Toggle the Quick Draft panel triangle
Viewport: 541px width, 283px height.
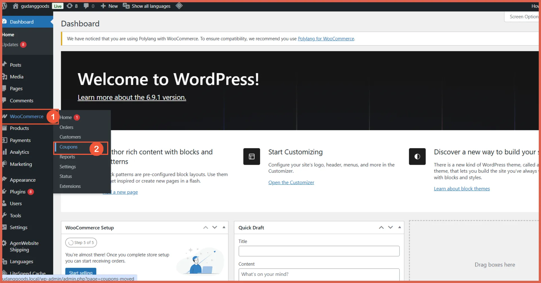[x=400, y=227]
